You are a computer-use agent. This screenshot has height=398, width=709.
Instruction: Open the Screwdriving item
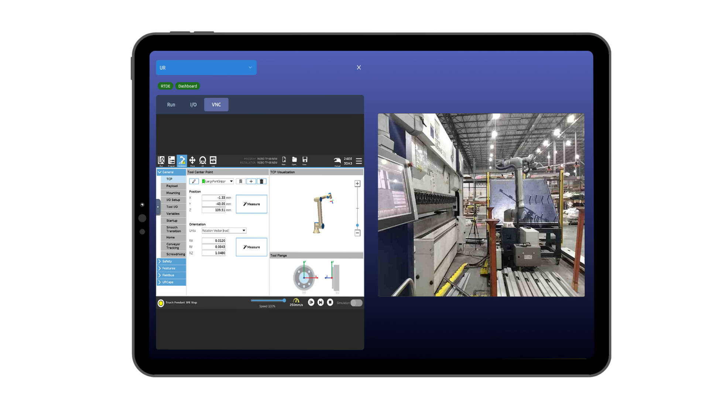point(173,254)
